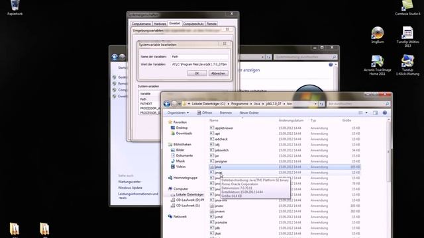Click the Name der Variablen field
The height and width of the screenshot is (238, 424).
coord(199,57)
